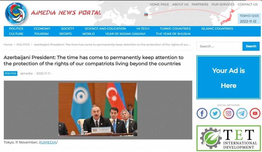Image resolution: width=262 pixels, height=152 pixels.
Task: Open the Economy menu section
Action: [42, 28]
